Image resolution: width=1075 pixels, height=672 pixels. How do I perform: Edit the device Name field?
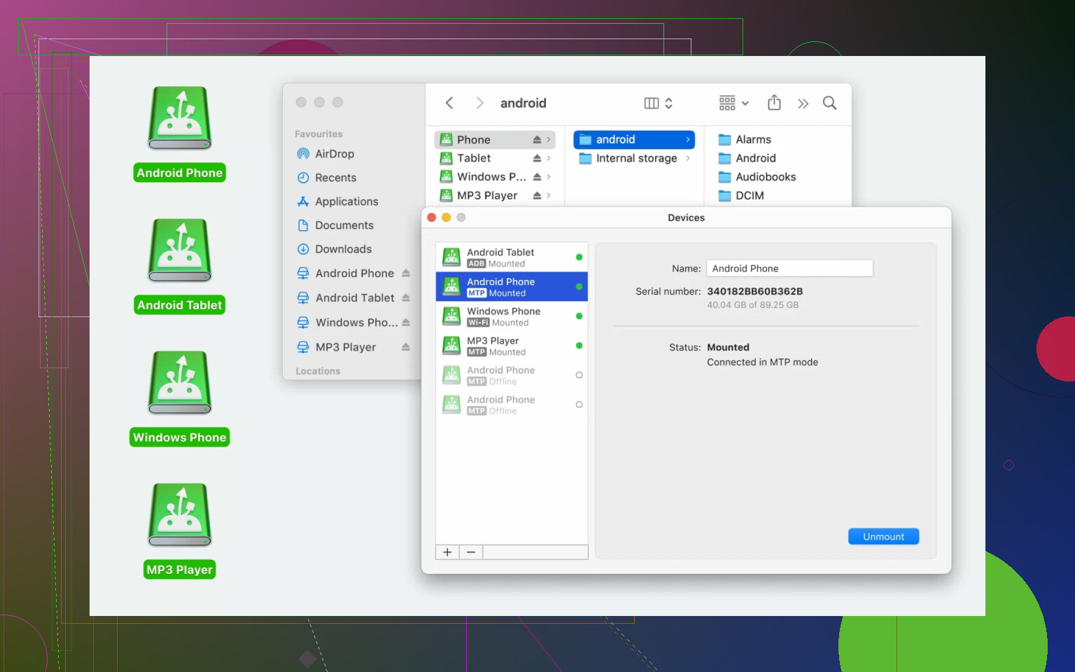tap(789, 268)
